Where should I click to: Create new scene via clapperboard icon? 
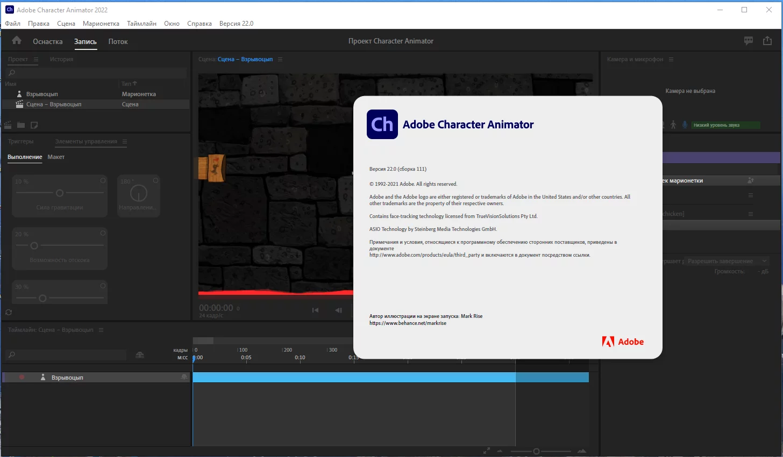pos(8,125)
